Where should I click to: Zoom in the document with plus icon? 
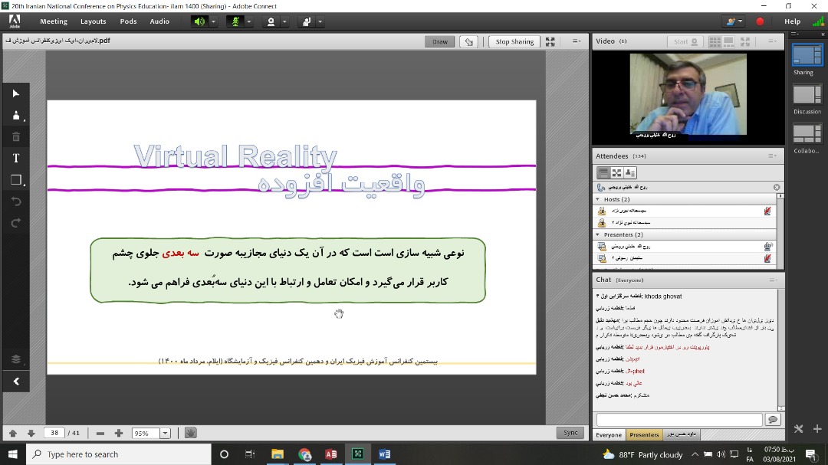point(118,434)
